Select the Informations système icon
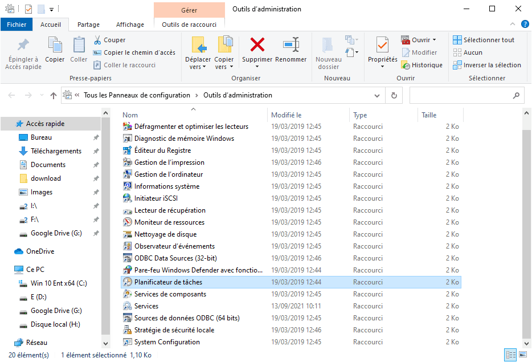532x362 pixels. [x=127, y=186]
